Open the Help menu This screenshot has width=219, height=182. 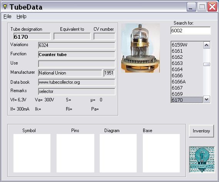pos(22,17)
